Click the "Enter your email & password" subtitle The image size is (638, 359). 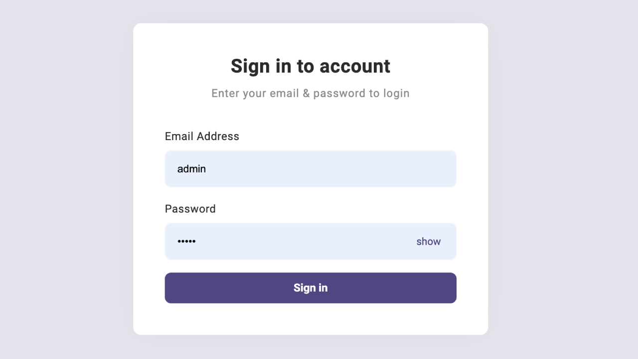coord(310,93)
